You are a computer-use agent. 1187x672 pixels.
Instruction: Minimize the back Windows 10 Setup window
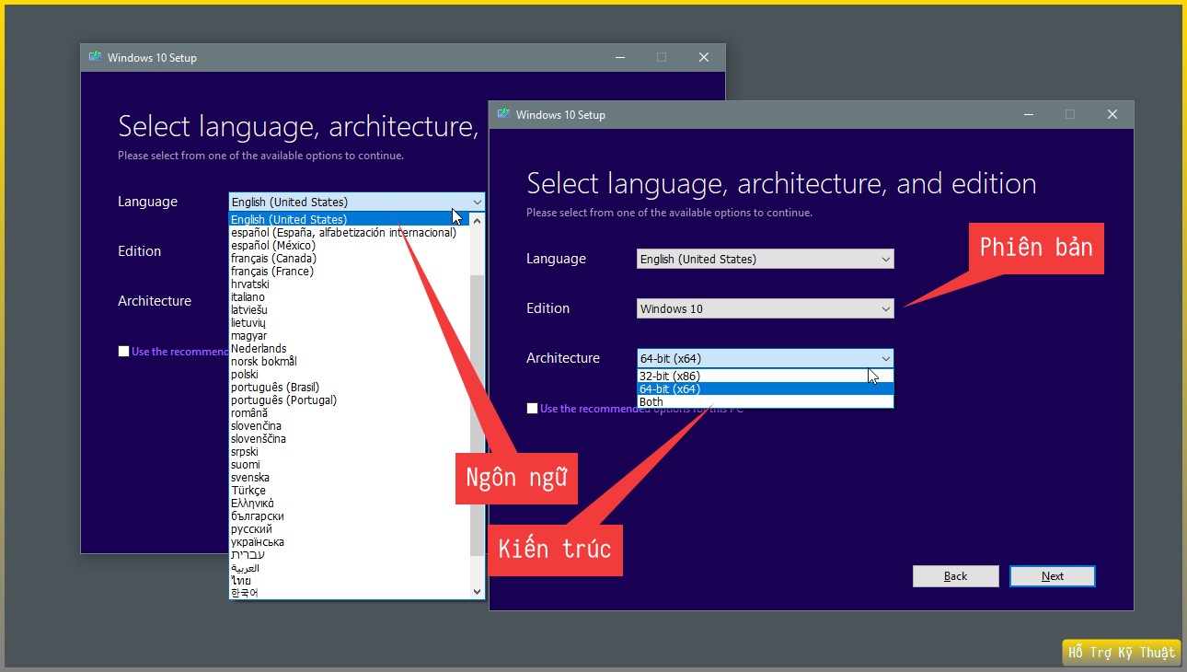[619, 57]
